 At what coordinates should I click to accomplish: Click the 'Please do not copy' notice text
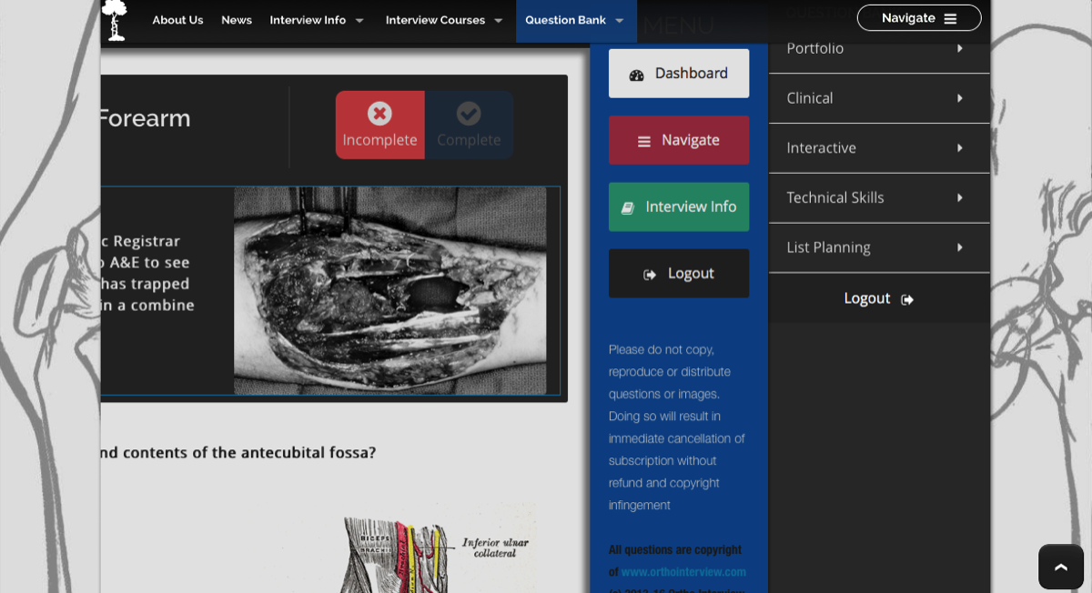point(677,427)
